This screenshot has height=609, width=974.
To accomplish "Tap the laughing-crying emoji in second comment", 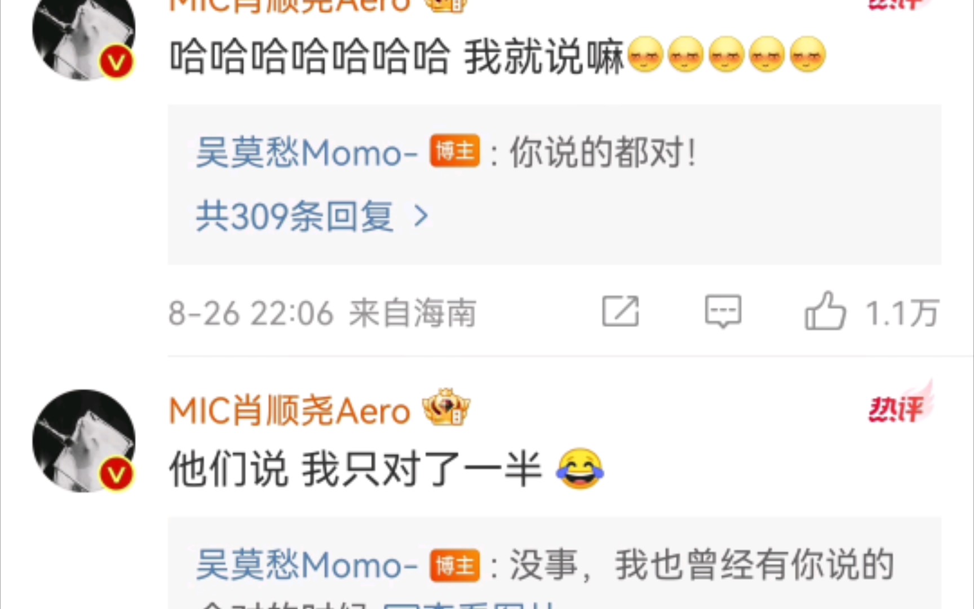I will coord(580,469).
